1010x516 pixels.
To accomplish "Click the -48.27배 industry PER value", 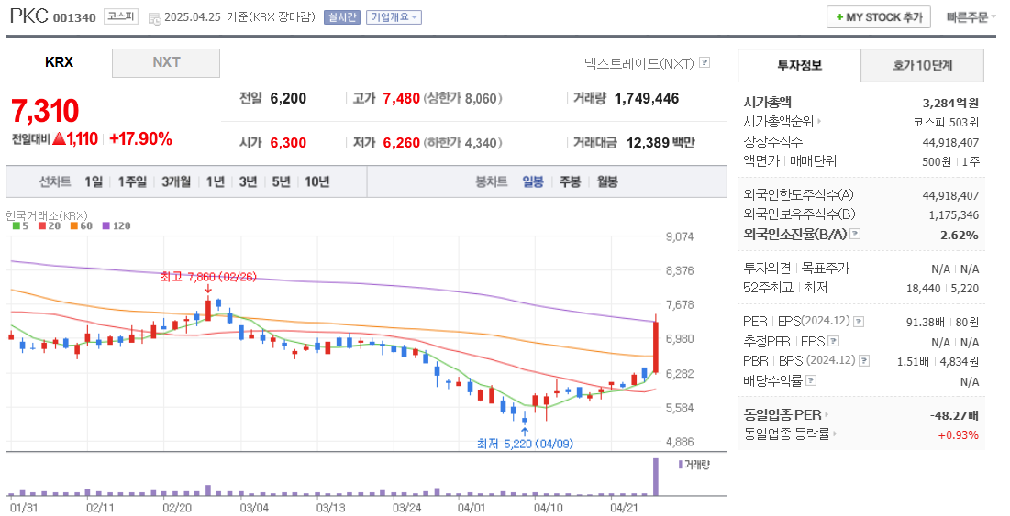I will 954,415.
